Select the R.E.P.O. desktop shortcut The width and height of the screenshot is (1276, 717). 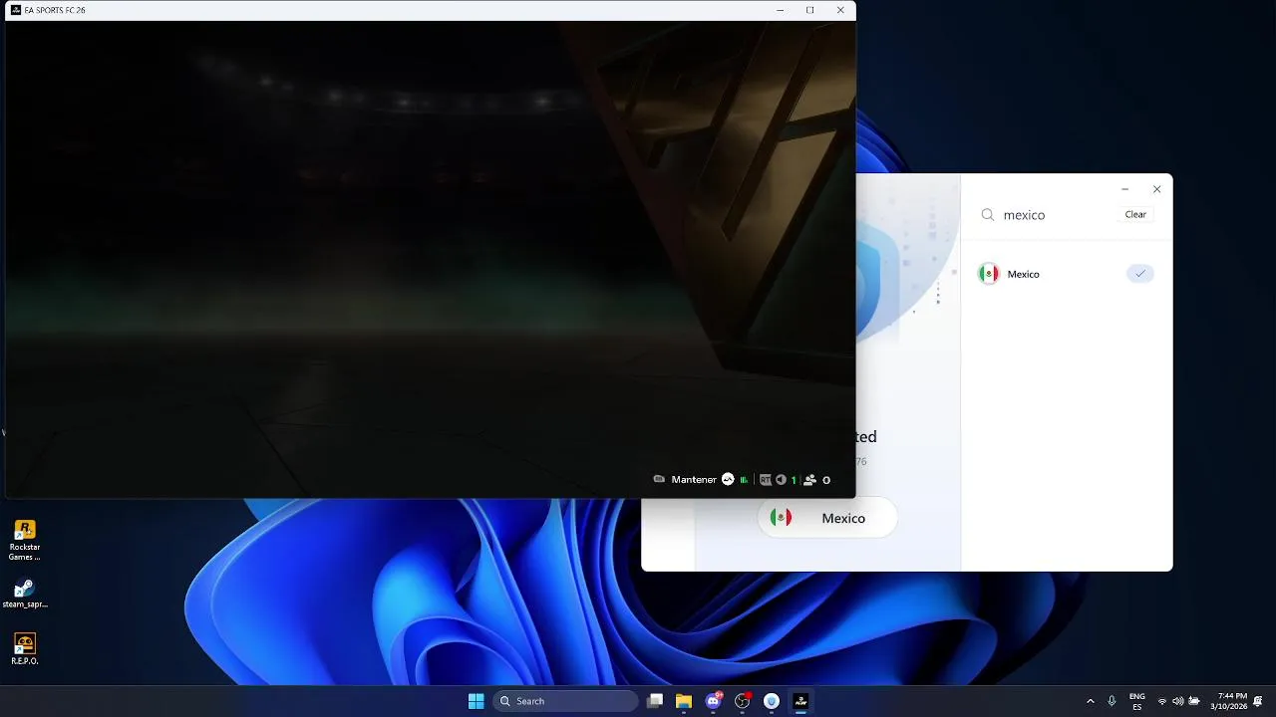25,648
